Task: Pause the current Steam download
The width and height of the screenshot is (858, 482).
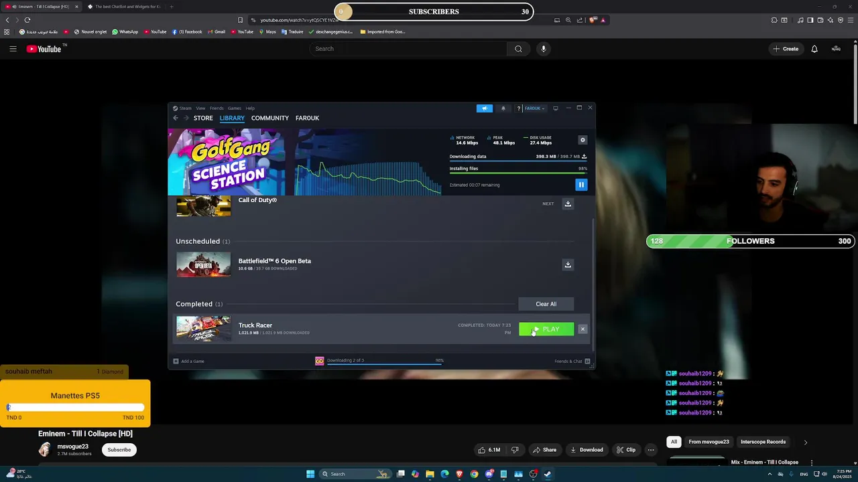Action: (581, 185)
